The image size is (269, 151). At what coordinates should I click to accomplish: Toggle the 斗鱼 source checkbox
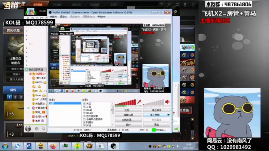84,107
